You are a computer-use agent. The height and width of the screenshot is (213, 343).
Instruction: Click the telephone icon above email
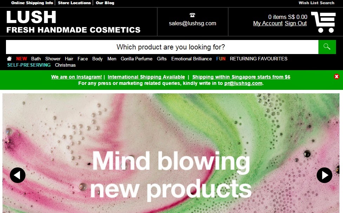coord(192,15)
